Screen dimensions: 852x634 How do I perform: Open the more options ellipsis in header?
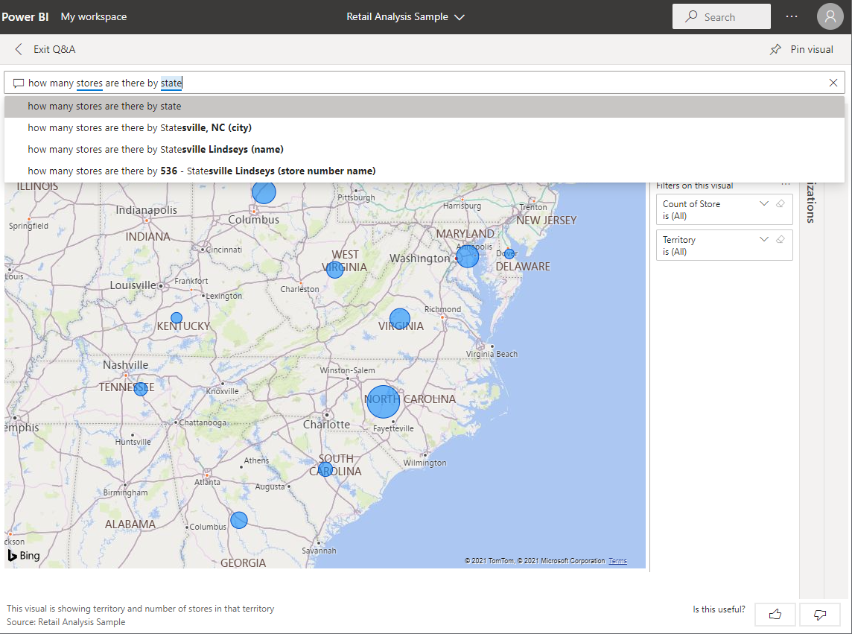[792, 16]
